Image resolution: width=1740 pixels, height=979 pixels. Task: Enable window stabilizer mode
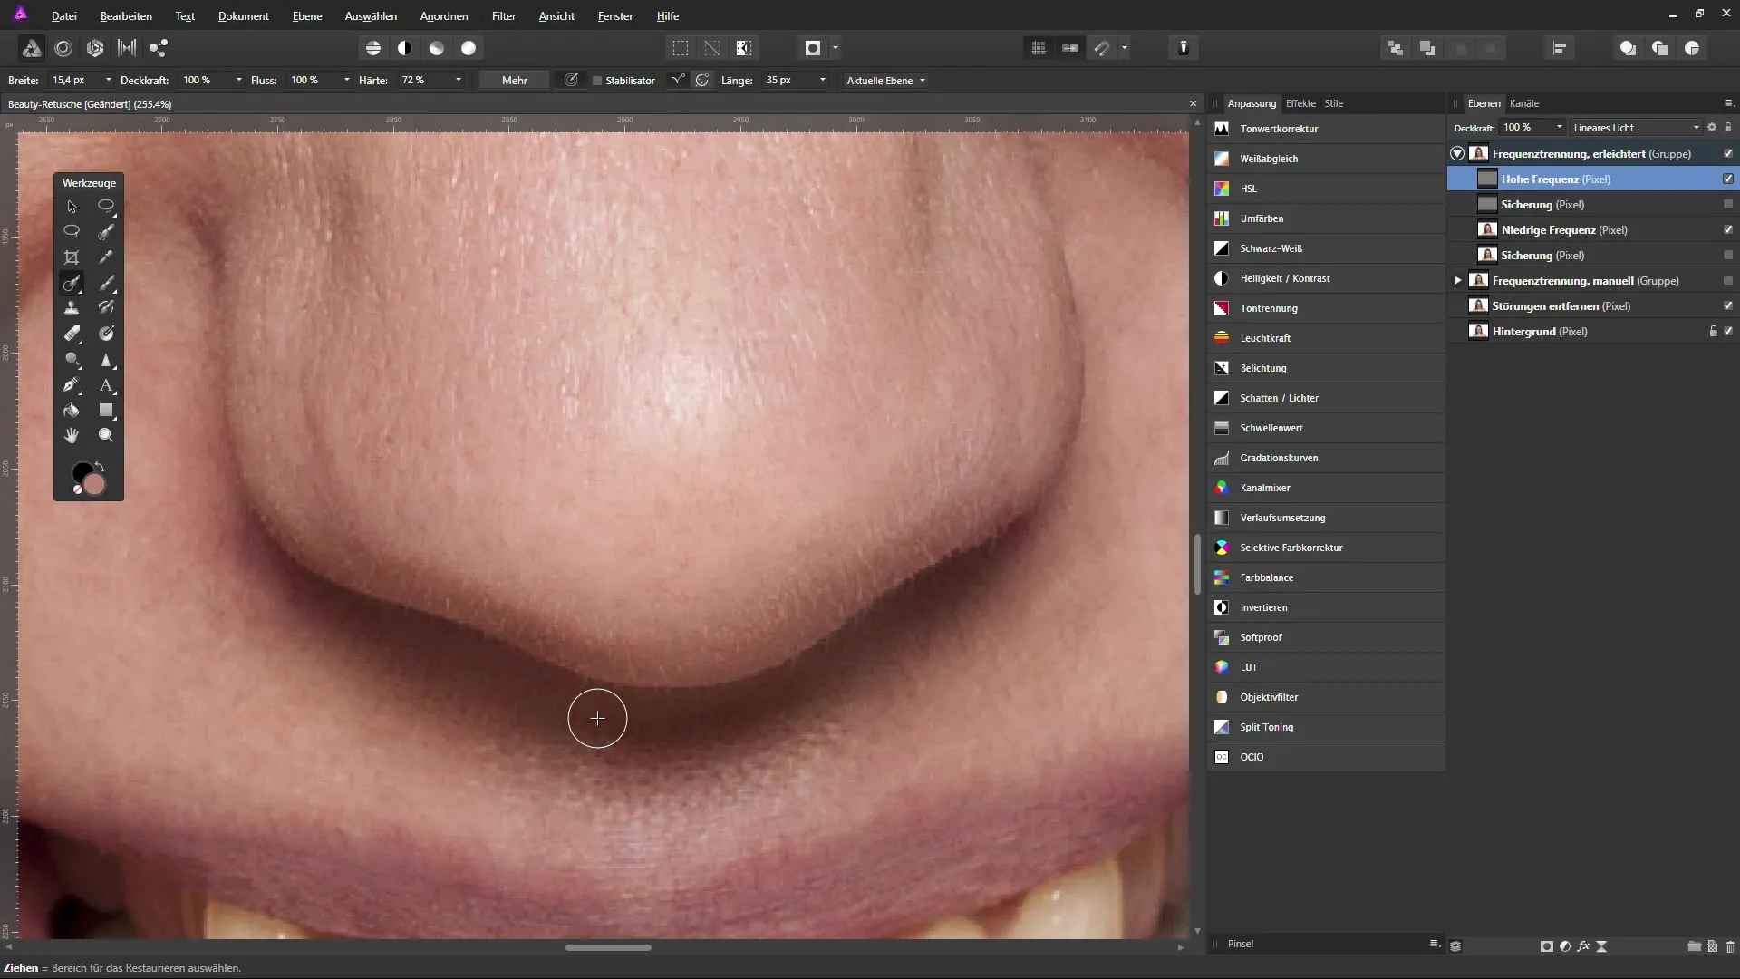(x=702, y=81)
